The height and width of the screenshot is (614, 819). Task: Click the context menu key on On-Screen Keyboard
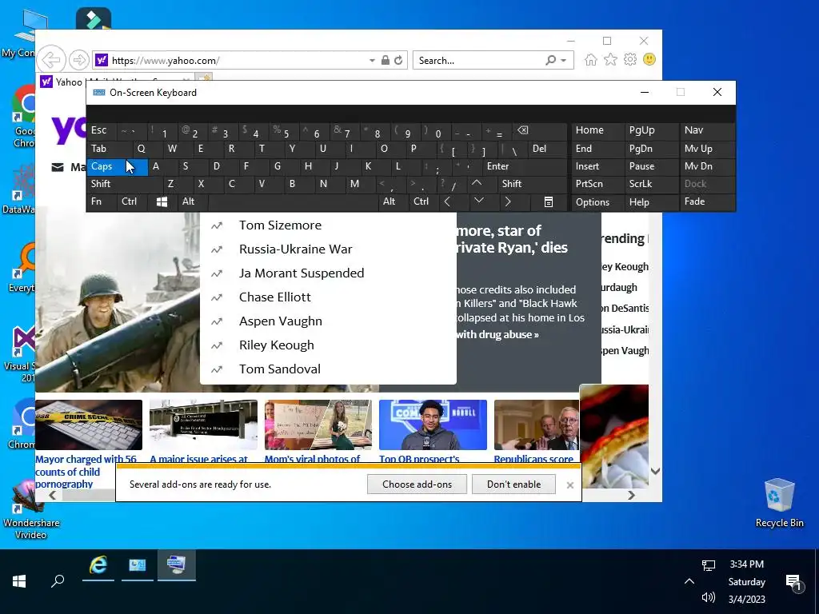point(549,202)
